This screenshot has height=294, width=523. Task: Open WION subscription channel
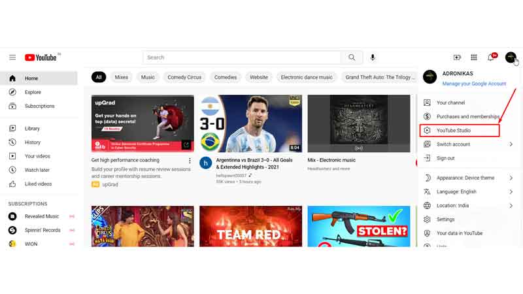pos(39,244)
